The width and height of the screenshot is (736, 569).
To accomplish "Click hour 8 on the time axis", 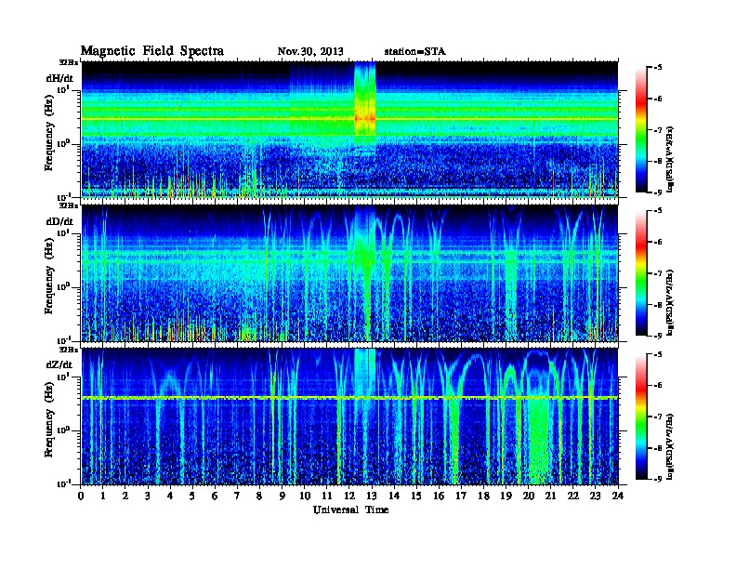I will coord(259,496).
